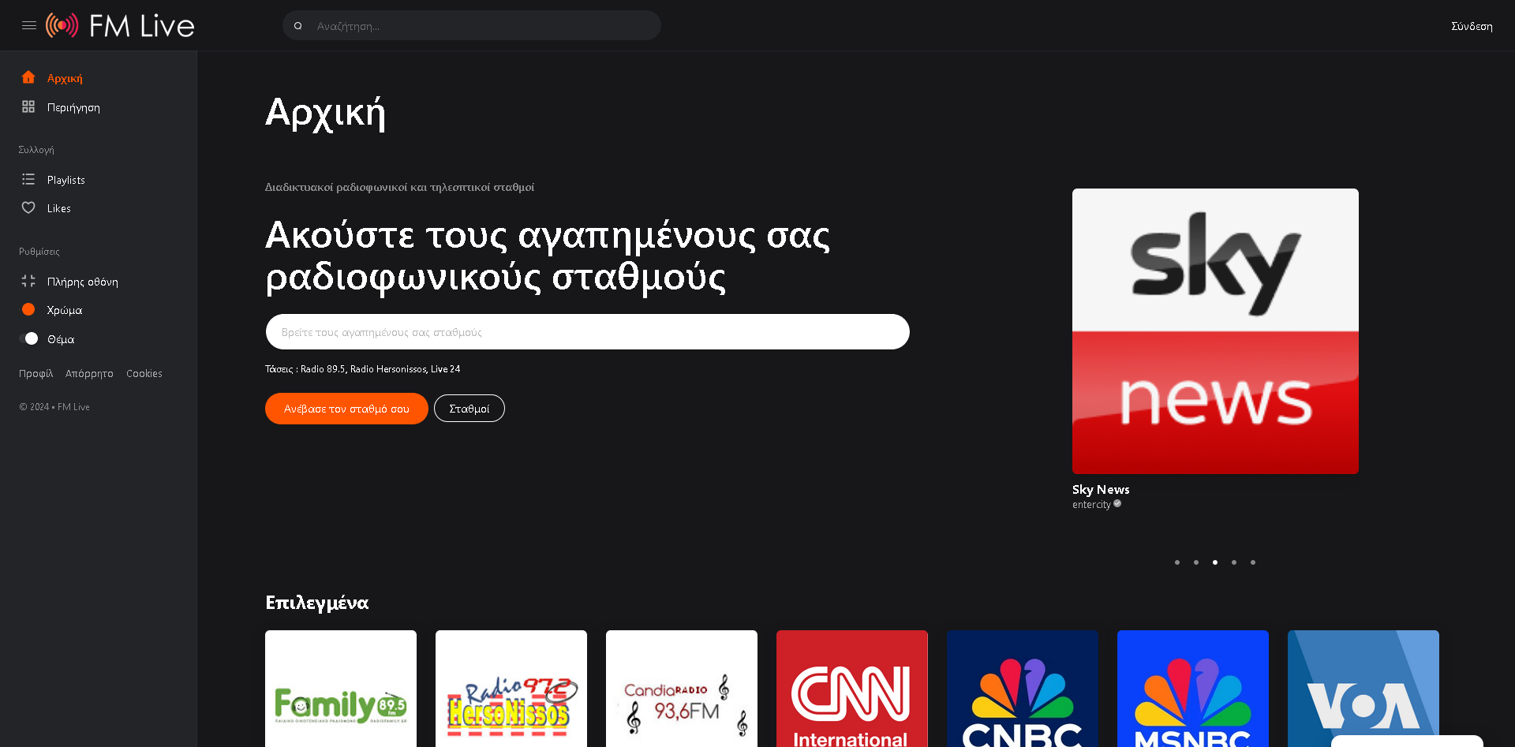Image resolution: width=1515 pixels, height=747 pixels.
Task: Focus the Βρείτε τους αγαπημένους σας σταθμούς field
Action: [587, 332]
